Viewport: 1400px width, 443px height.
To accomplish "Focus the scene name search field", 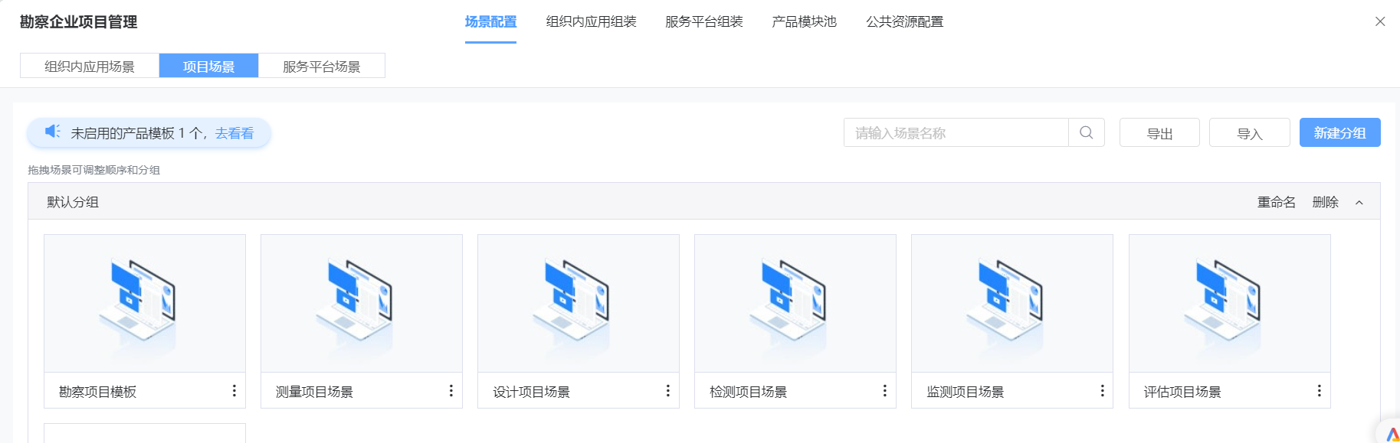I will [956, 133].
